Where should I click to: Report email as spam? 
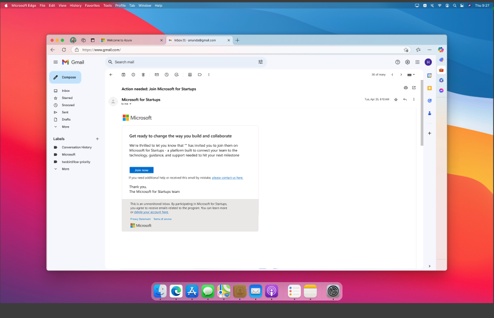coord(134,74)
